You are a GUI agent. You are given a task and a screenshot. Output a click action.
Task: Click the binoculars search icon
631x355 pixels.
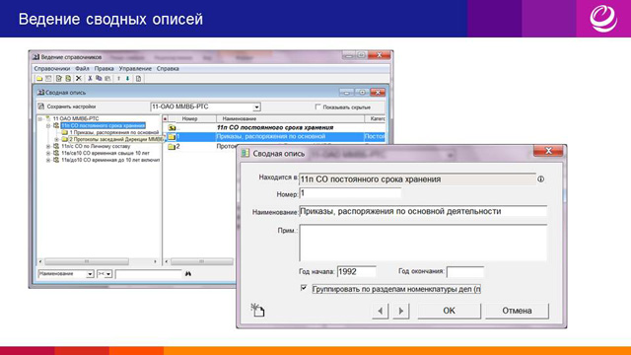[188, 274]
